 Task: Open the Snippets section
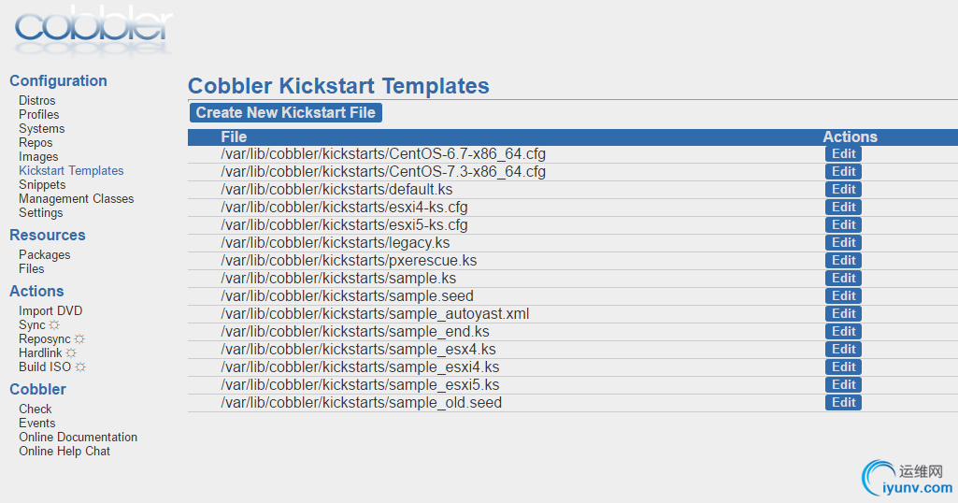coord(42,184)
